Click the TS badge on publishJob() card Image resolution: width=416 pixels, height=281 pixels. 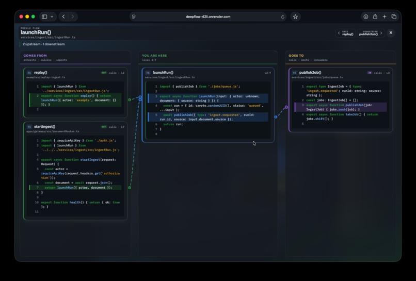[x=294, y=73]
